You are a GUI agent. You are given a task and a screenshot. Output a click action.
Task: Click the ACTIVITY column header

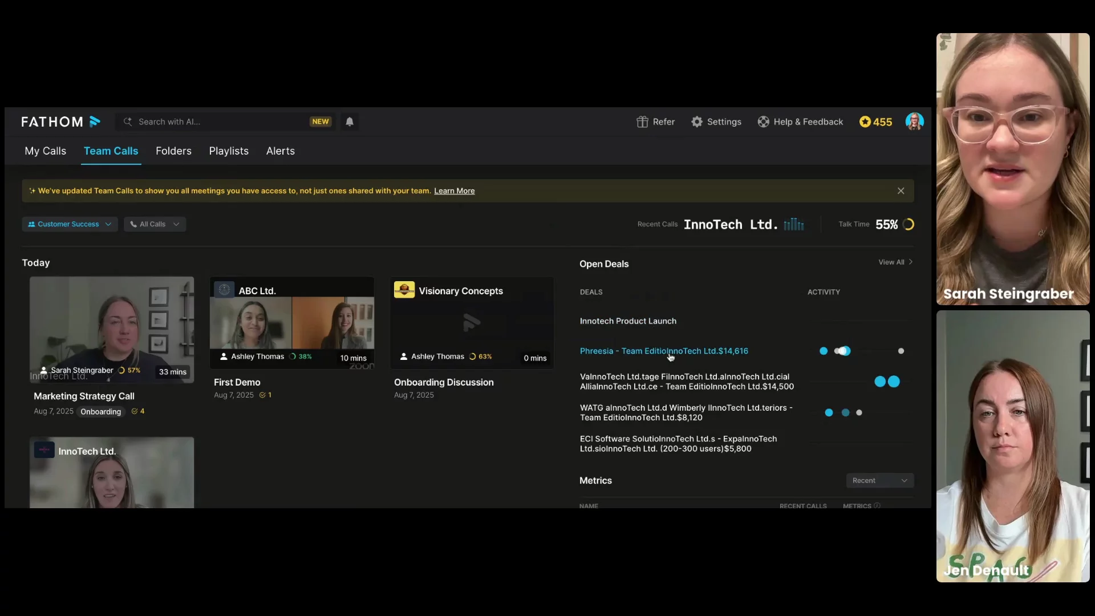pyautogui.click(x=824, y=292)
